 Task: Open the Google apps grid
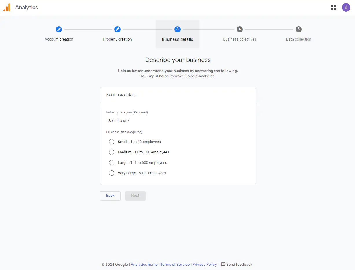coord(334,8)
